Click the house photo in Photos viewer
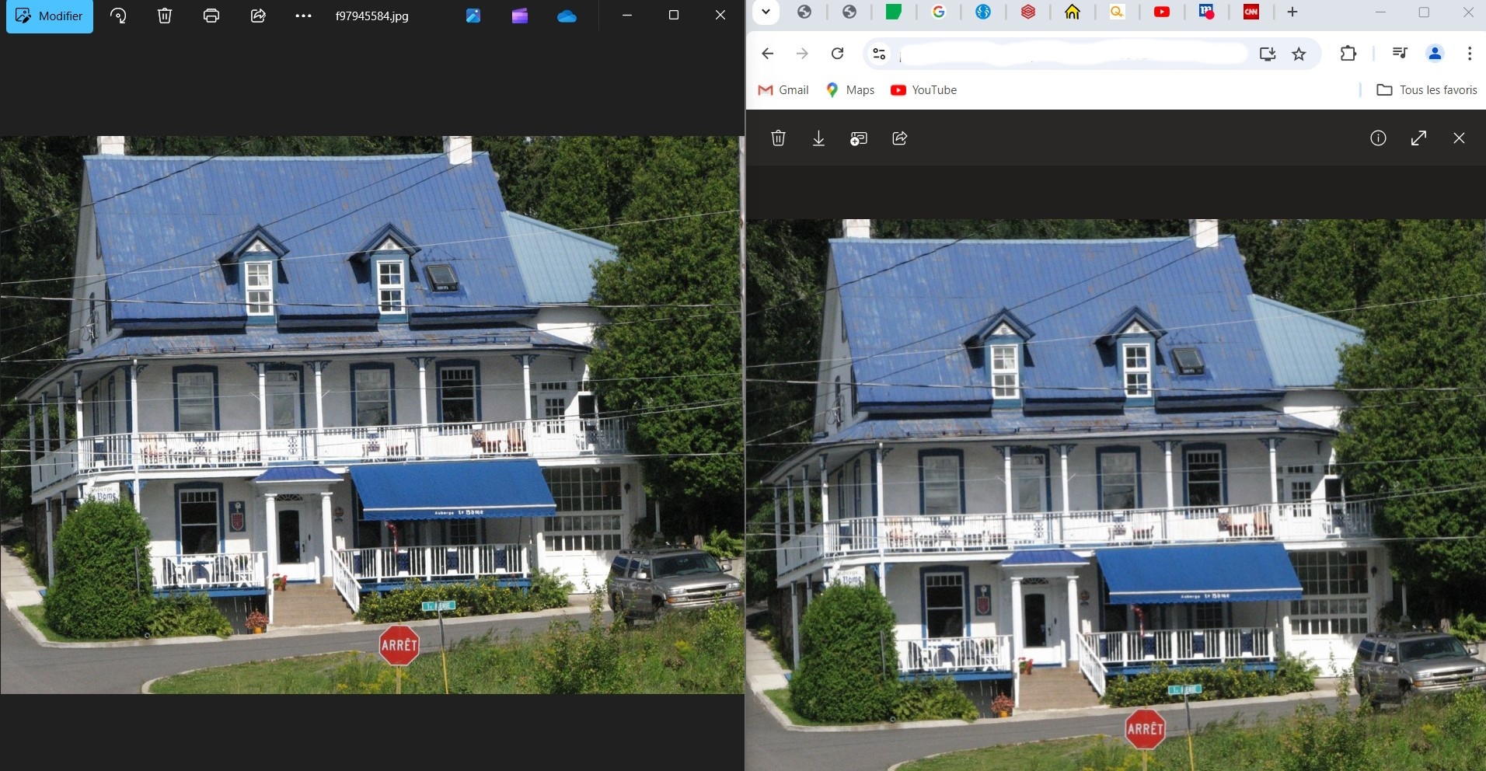This screenshot has width=1486, height=771. pyautogui.click(x=372, y=415)
